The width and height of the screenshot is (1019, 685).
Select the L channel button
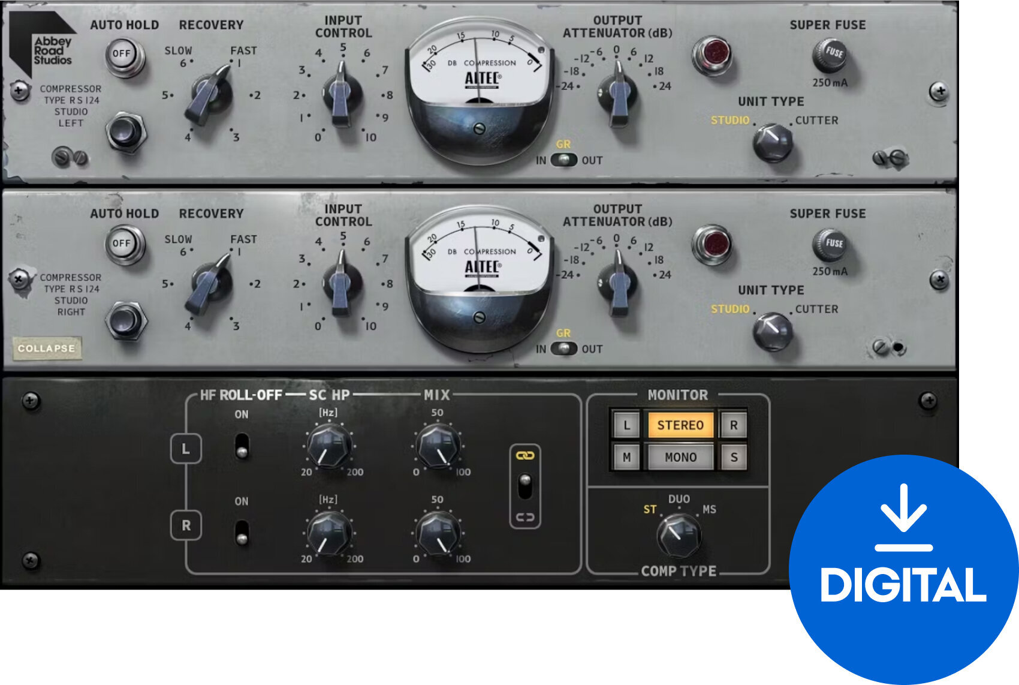coord(186,449)
